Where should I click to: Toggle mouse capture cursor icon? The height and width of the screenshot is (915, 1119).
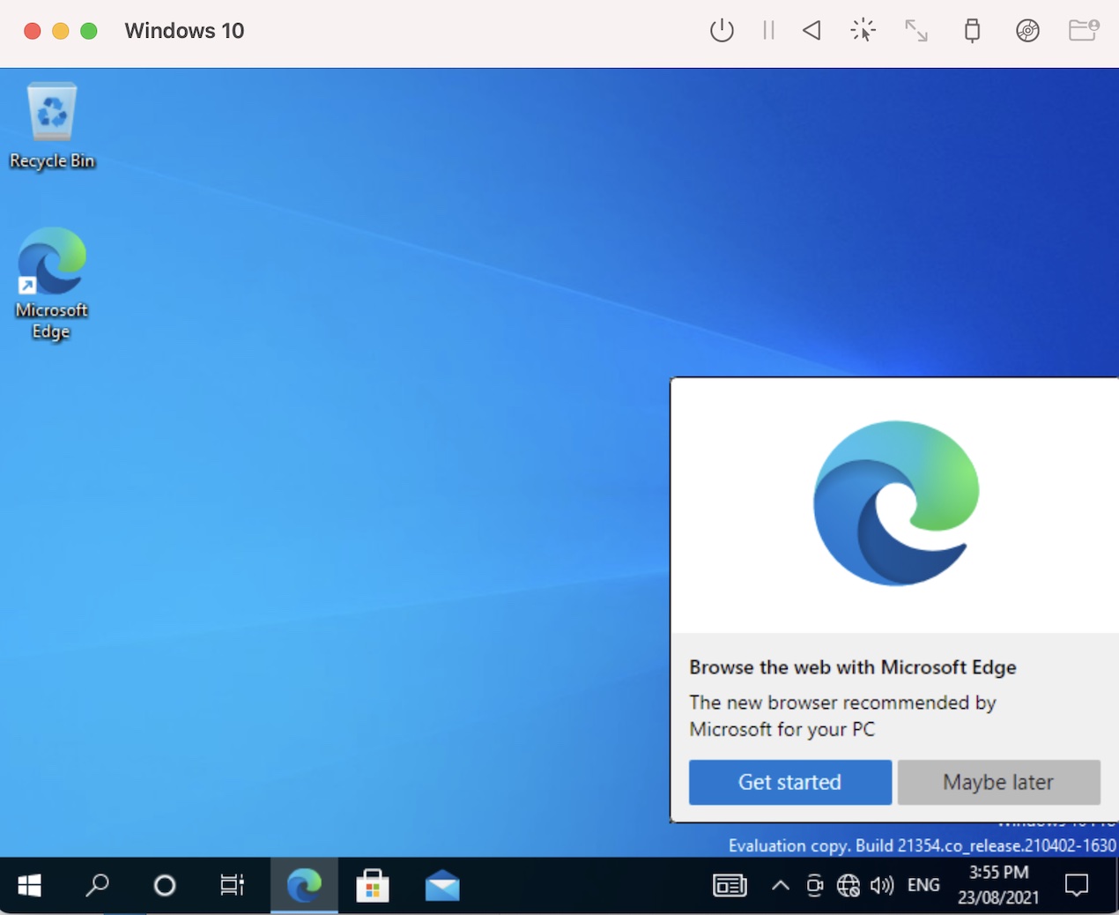[x=863, y=31]
